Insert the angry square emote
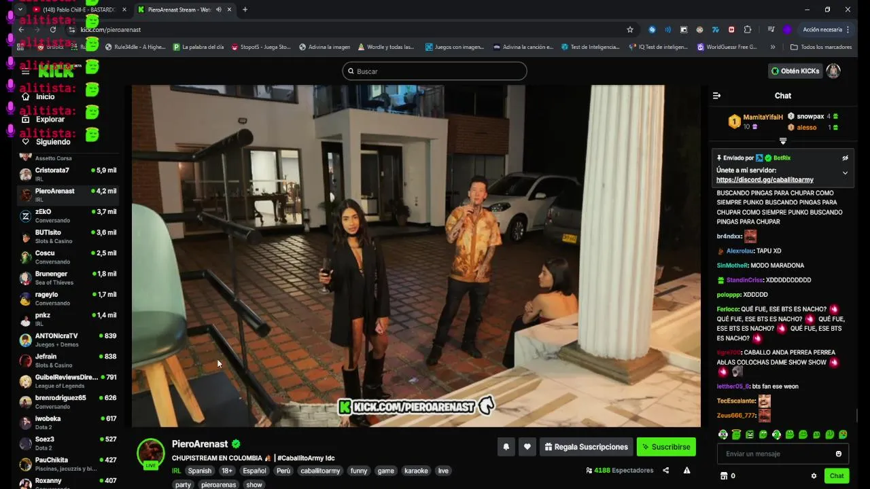Image resolution: width=870 pixels, height=489 pixels. [750, 435]
